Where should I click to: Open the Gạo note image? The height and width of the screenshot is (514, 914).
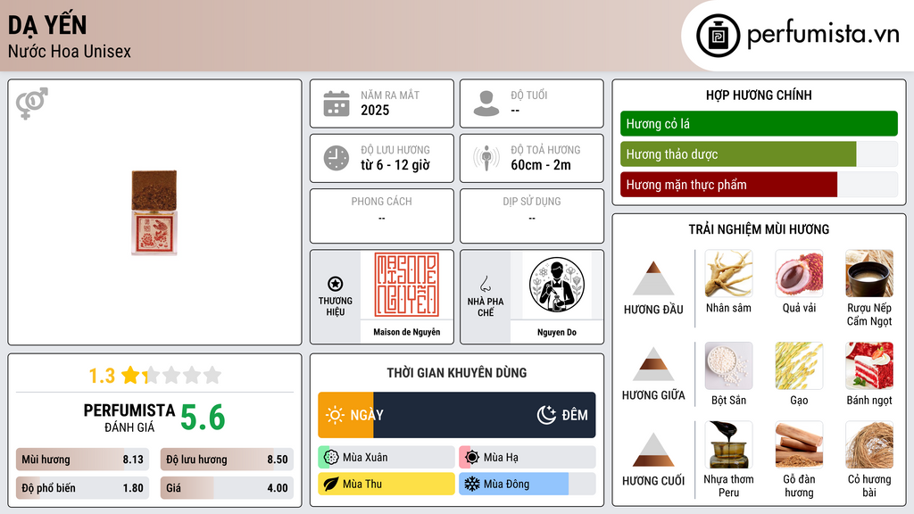coord(799,366)
